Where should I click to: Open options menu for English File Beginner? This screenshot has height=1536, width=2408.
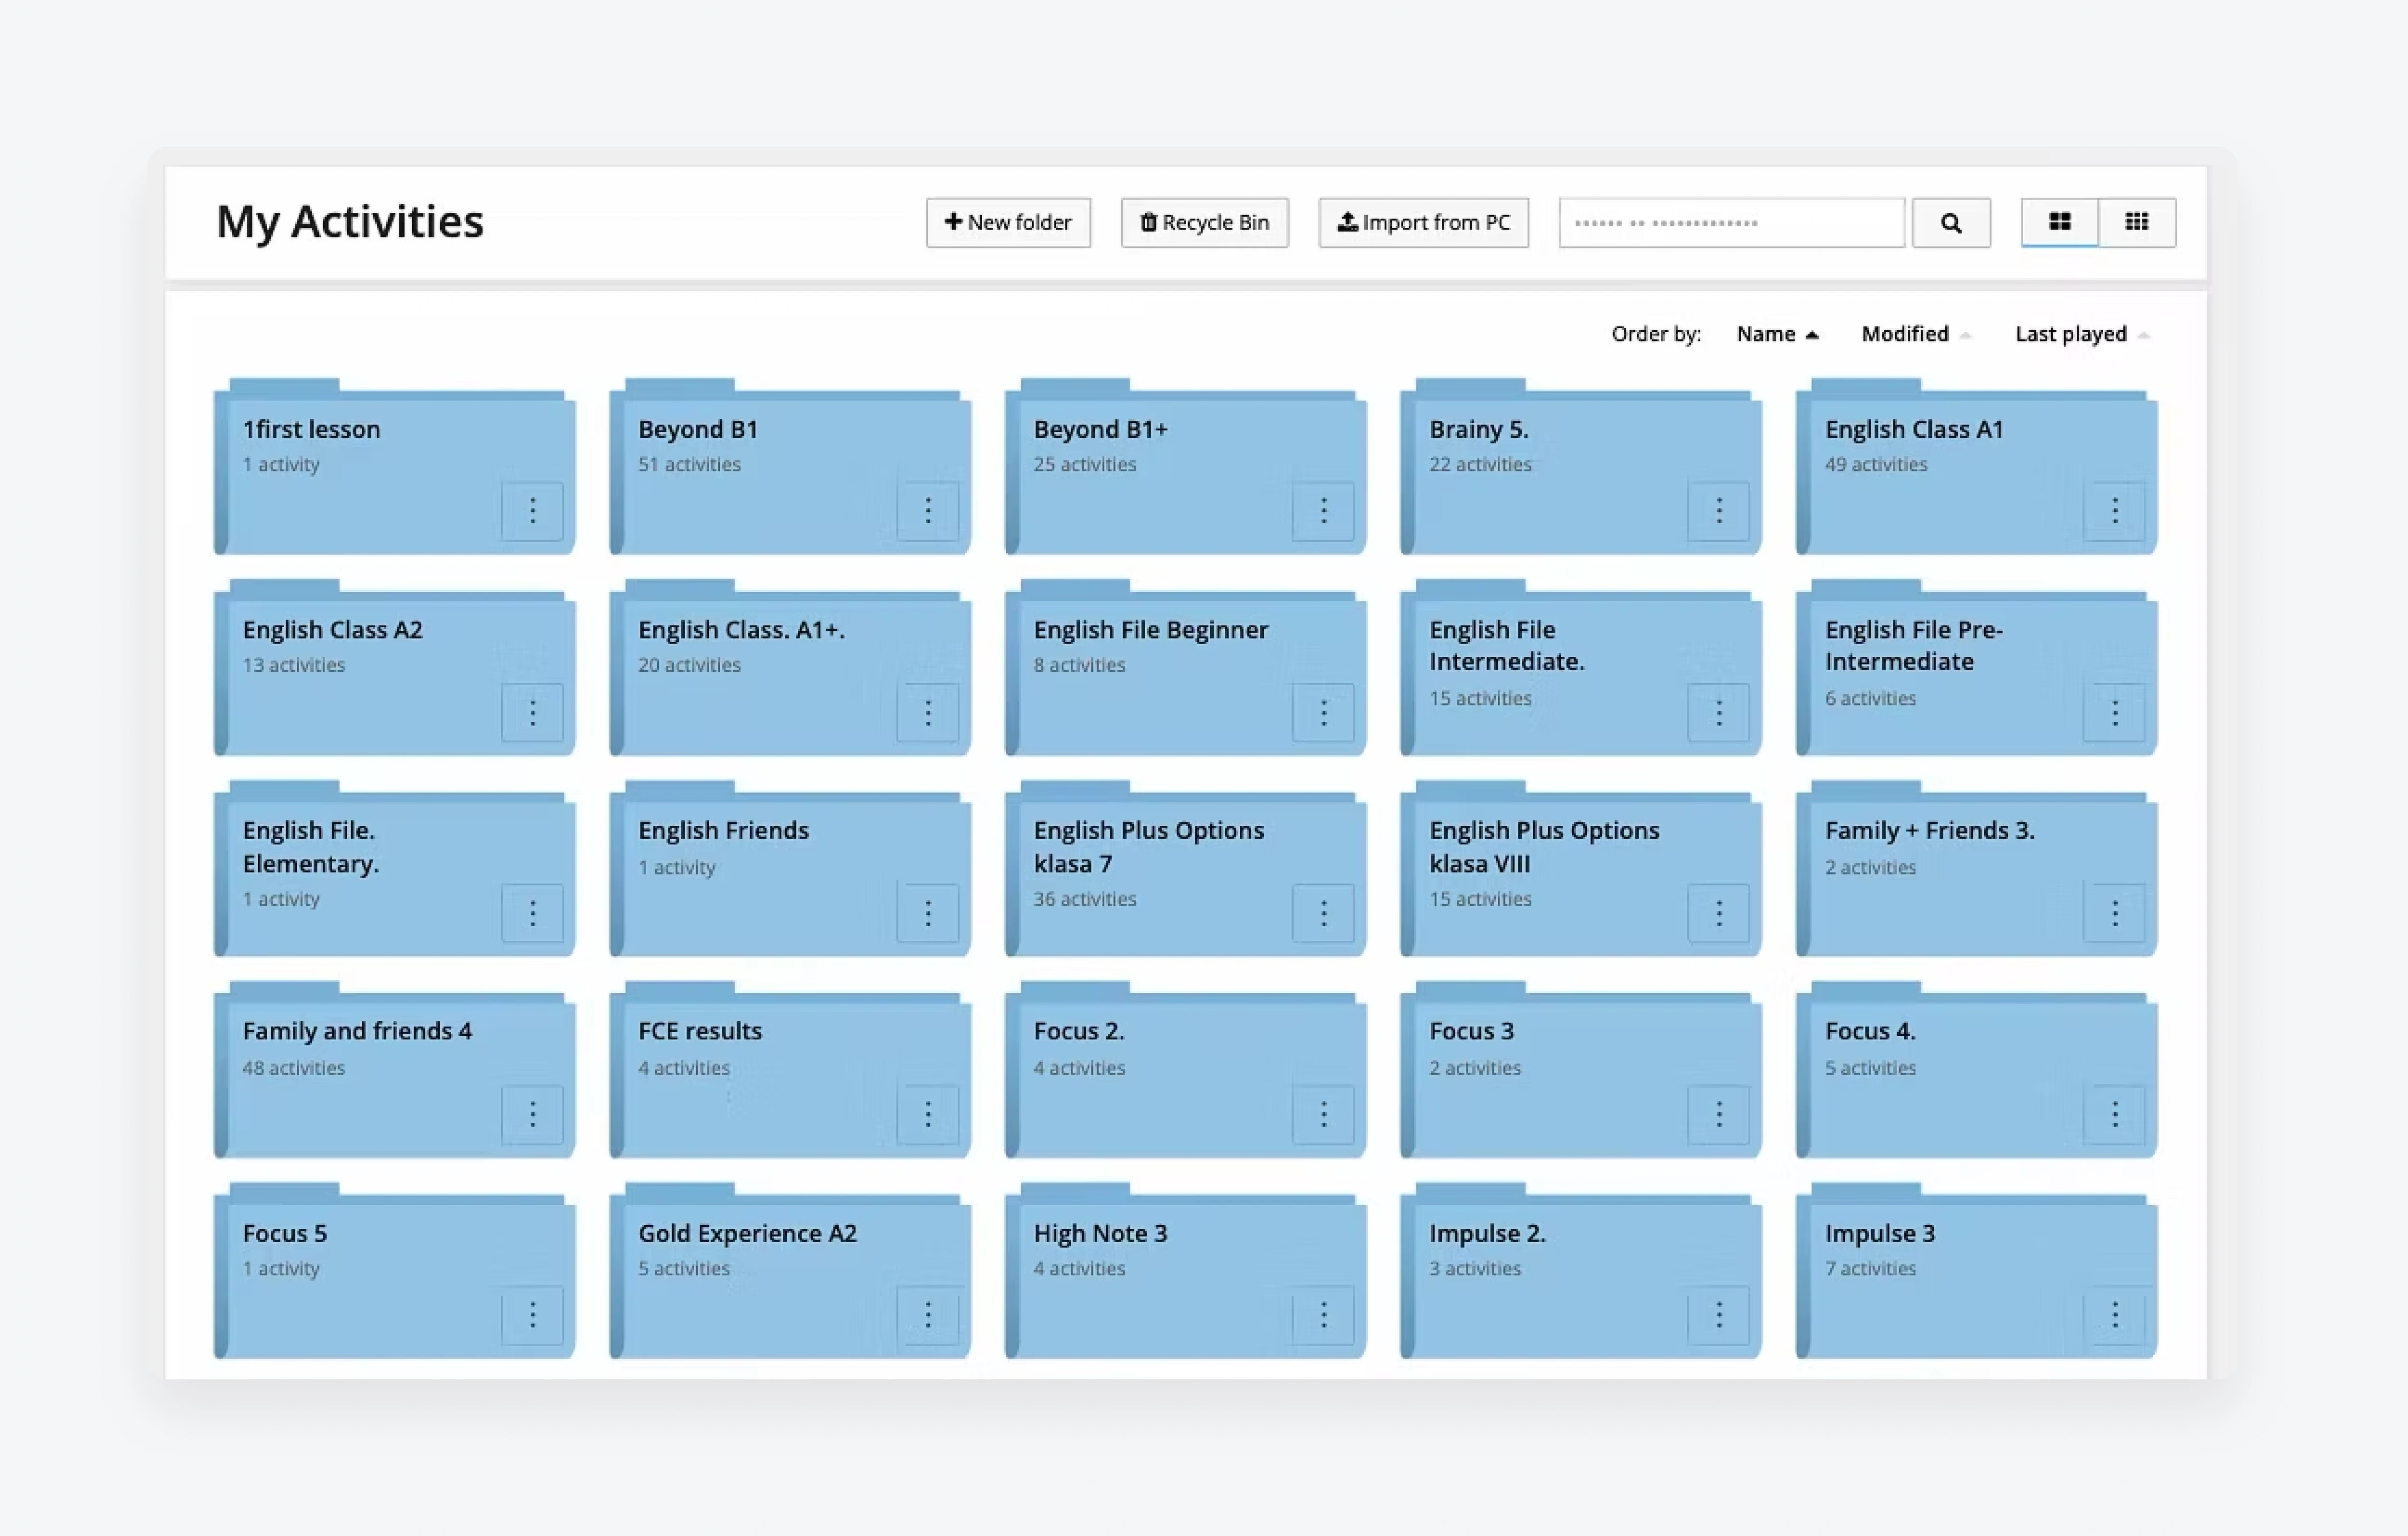pos(1323,712)
